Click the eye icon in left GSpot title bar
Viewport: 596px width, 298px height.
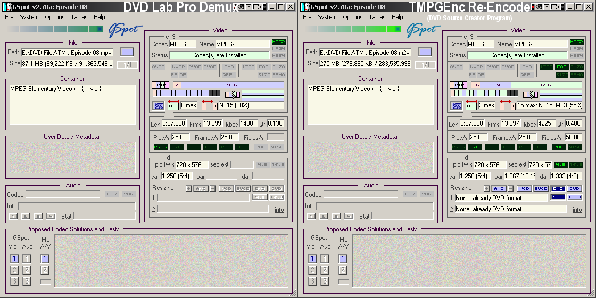click(x=242, y=6)
